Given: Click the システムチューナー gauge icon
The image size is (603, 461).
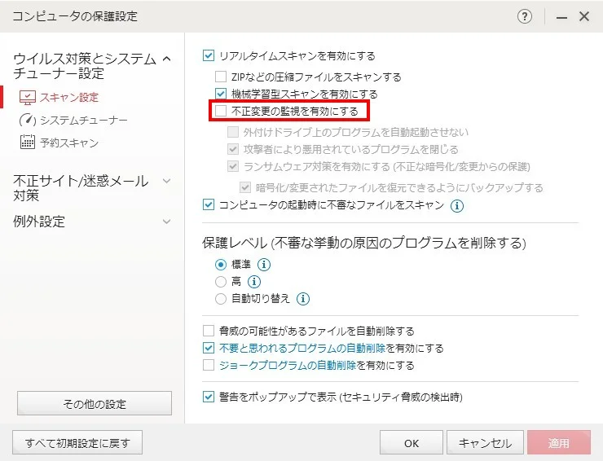Looking at the screenshot, I should (x=28, y=121).
